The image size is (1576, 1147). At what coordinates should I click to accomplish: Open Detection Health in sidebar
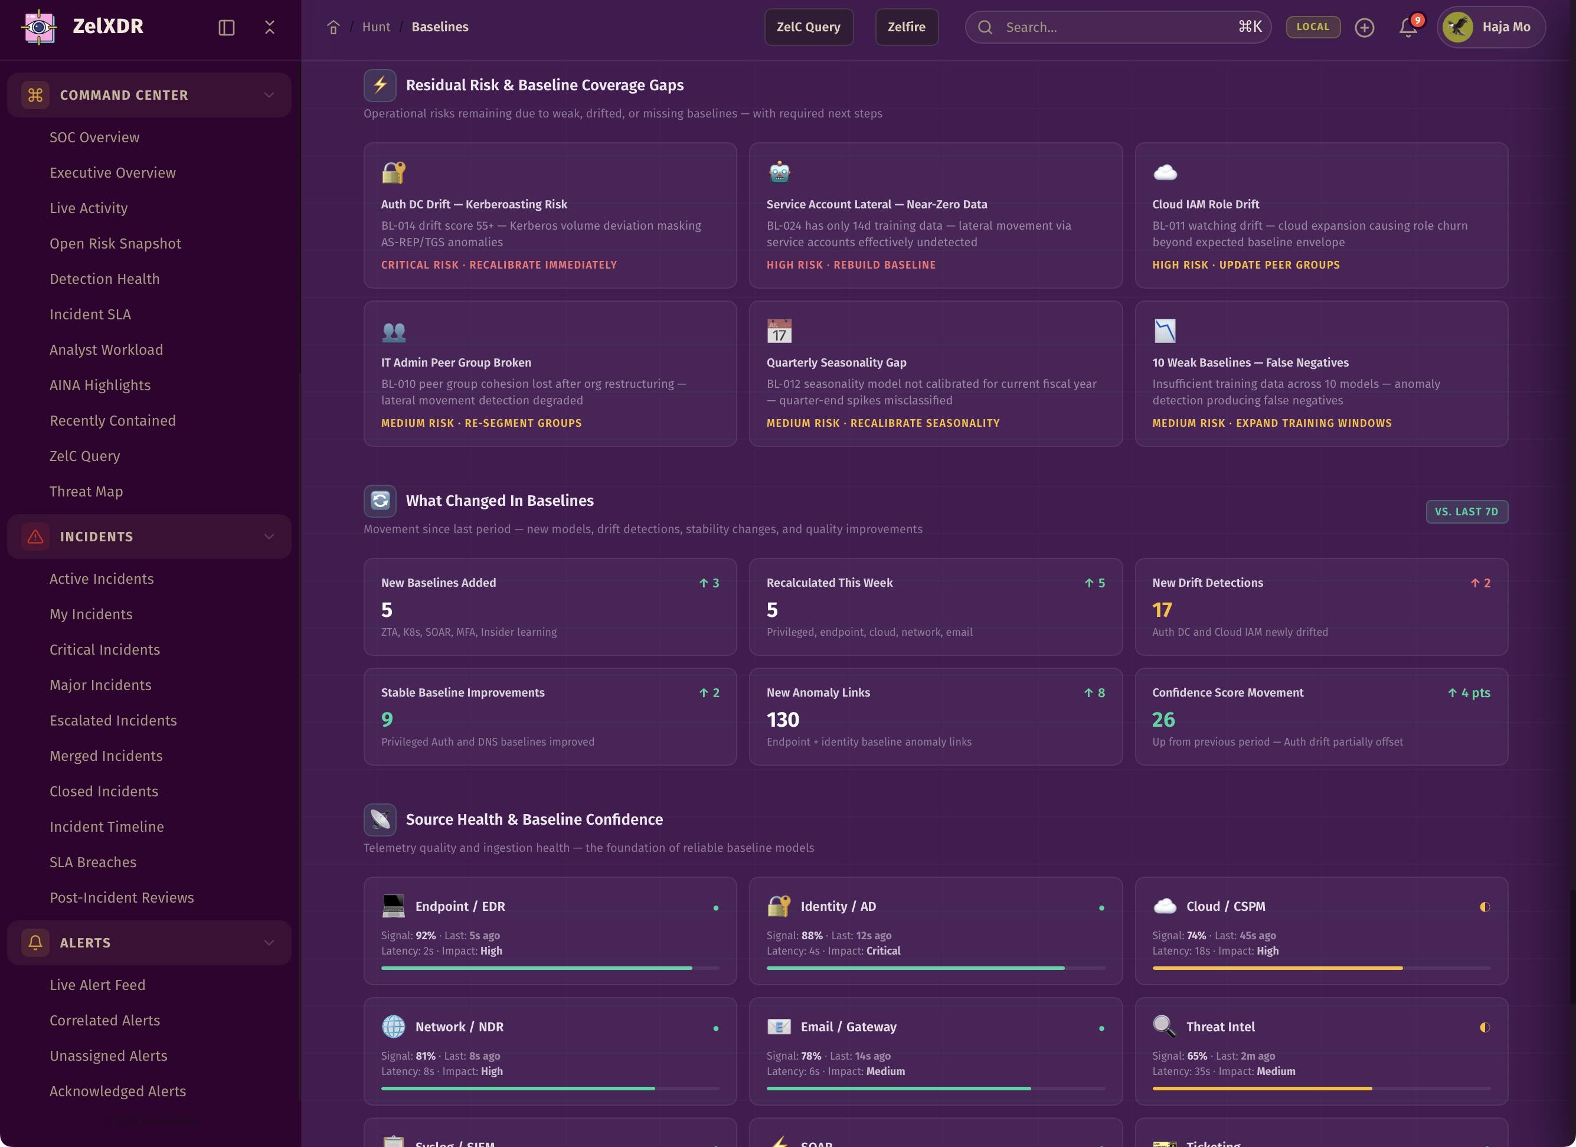click(x=104, y=279)
